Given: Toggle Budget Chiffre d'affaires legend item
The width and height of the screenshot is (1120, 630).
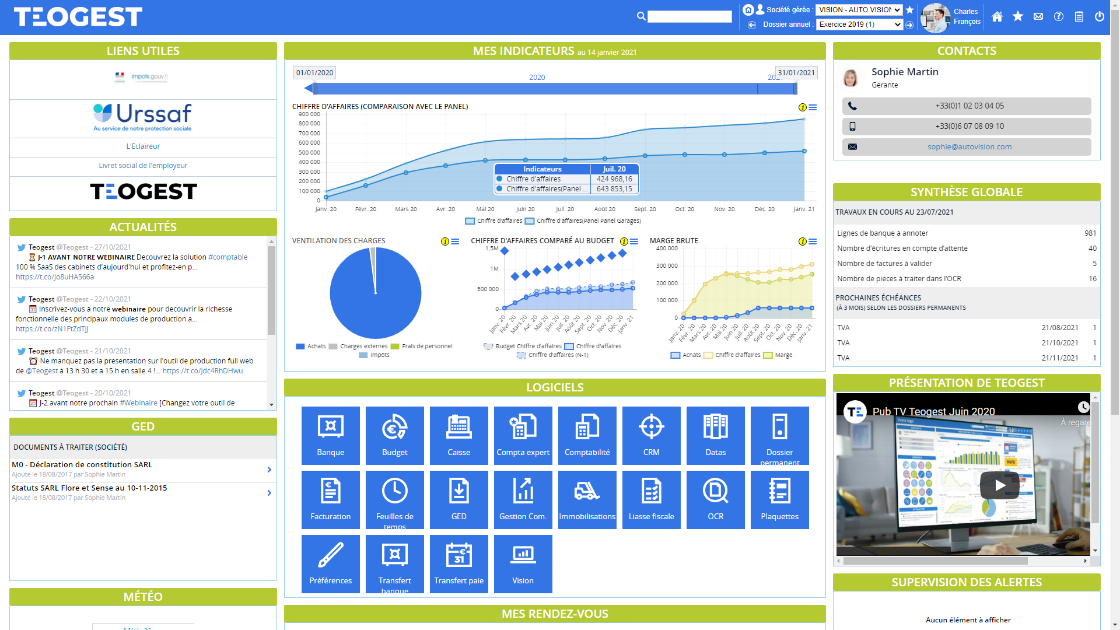Looking at the screenshot, I should tap(523, 346).
